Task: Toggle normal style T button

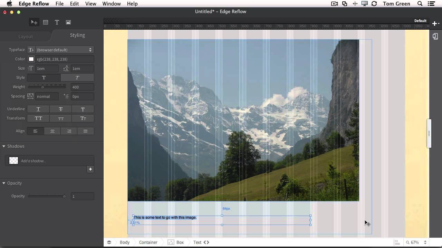Action: [44, 77]
